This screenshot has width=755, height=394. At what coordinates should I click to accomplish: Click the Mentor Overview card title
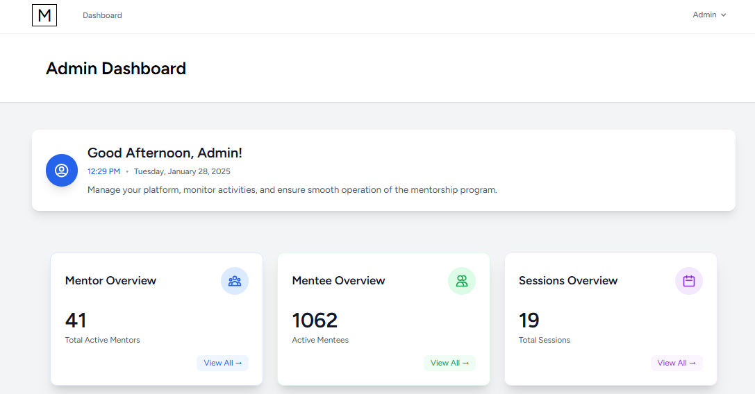click(110, 281)
